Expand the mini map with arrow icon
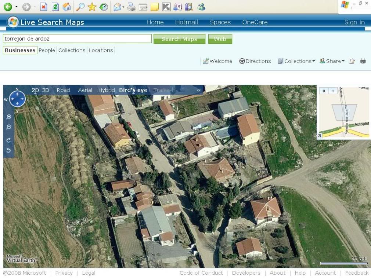Image resolution: width=371 pixels, height=278 pixels. 320,136
